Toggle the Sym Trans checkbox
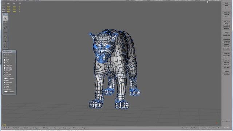The image size is (233, 131). 4,69
